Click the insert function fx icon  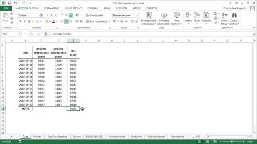pos(46,34)
